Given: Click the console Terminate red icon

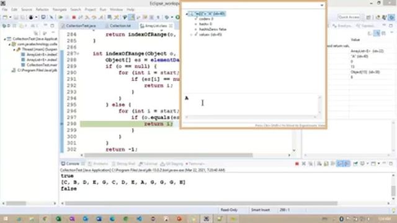Looking at the screenshot, I should point(297,164).
